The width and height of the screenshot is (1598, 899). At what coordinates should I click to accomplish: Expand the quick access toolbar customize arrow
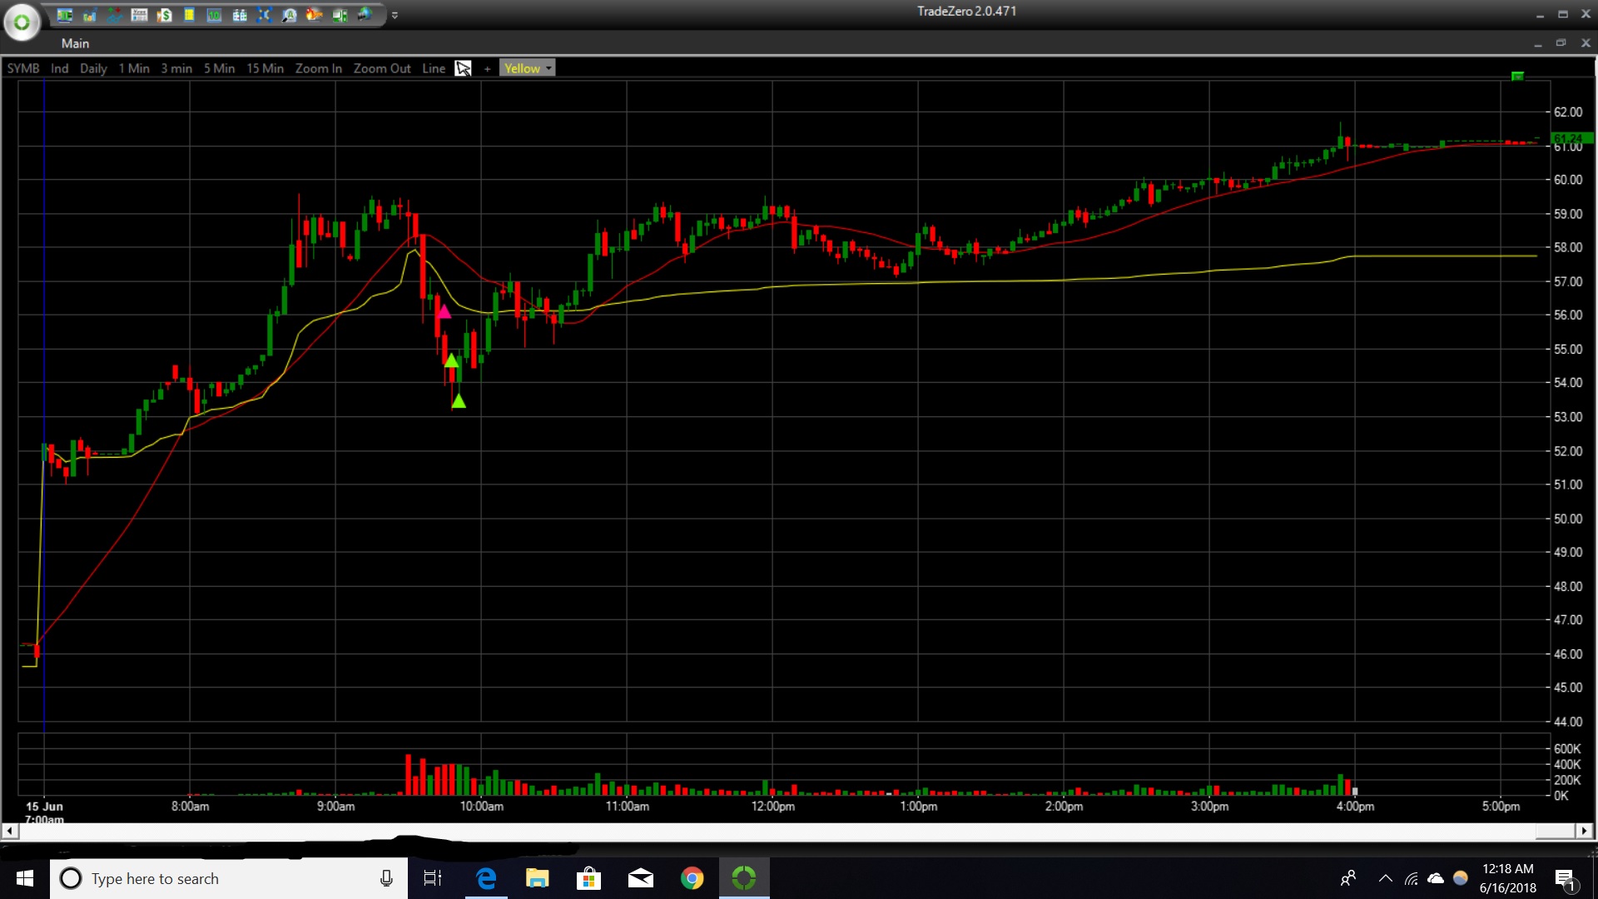(x=395, y=15)
